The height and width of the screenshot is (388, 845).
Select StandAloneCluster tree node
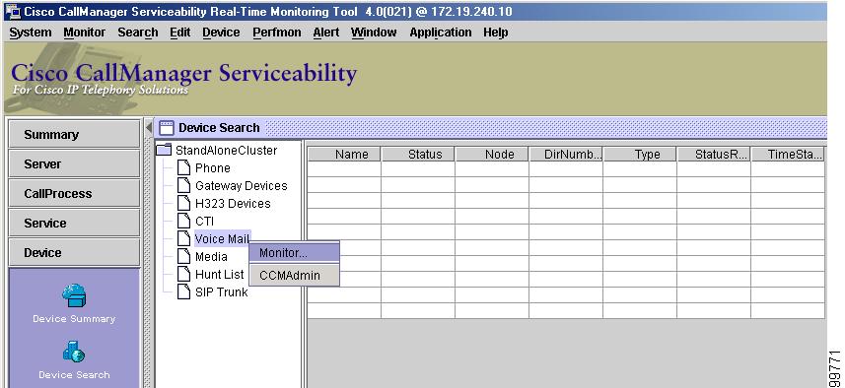click(227, 150)
